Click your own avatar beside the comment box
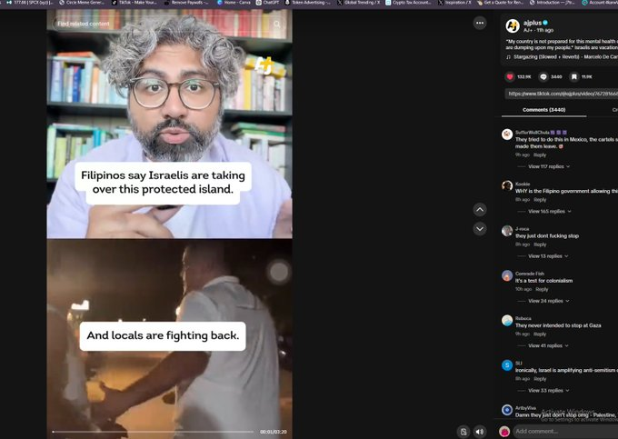This screenshot has width=618, height=439. point(504,431)
